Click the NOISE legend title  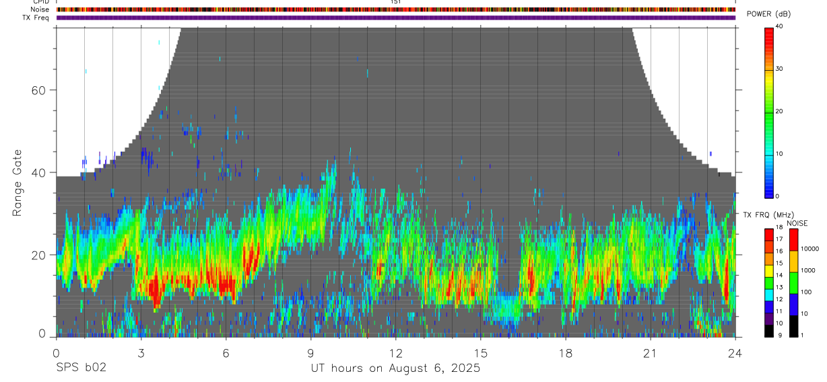(x=797, y=223)
